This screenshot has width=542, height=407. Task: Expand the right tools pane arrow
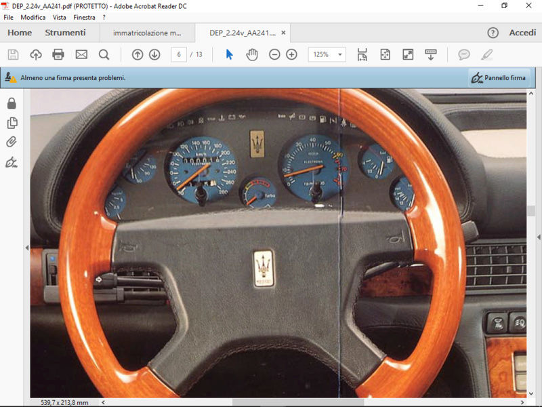(x=539, y=237)
